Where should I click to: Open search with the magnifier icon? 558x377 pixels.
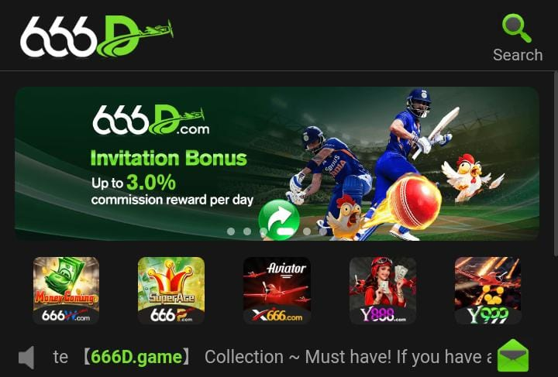[x=517, y=28]
